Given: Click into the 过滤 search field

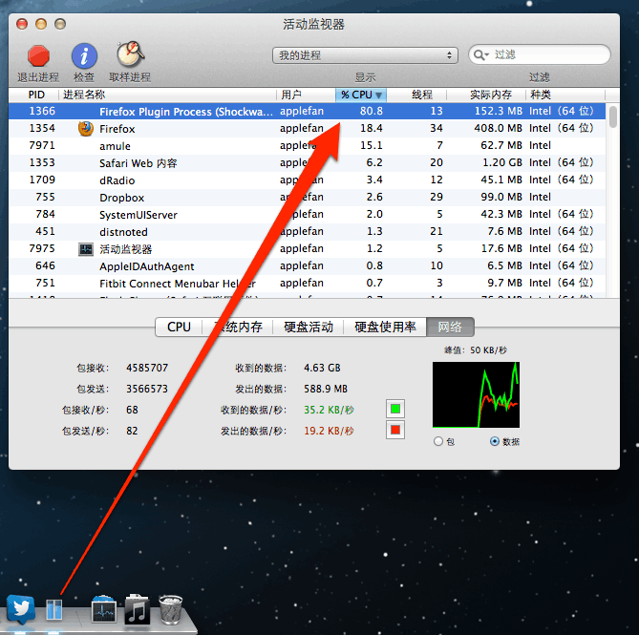Looking at the screenshot, I should click(x=540, y=54).
